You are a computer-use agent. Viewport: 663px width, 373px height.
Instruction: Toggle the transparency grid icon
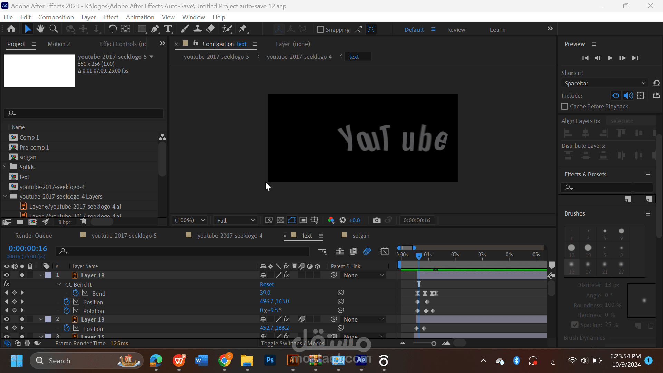[x=280, y=220]
